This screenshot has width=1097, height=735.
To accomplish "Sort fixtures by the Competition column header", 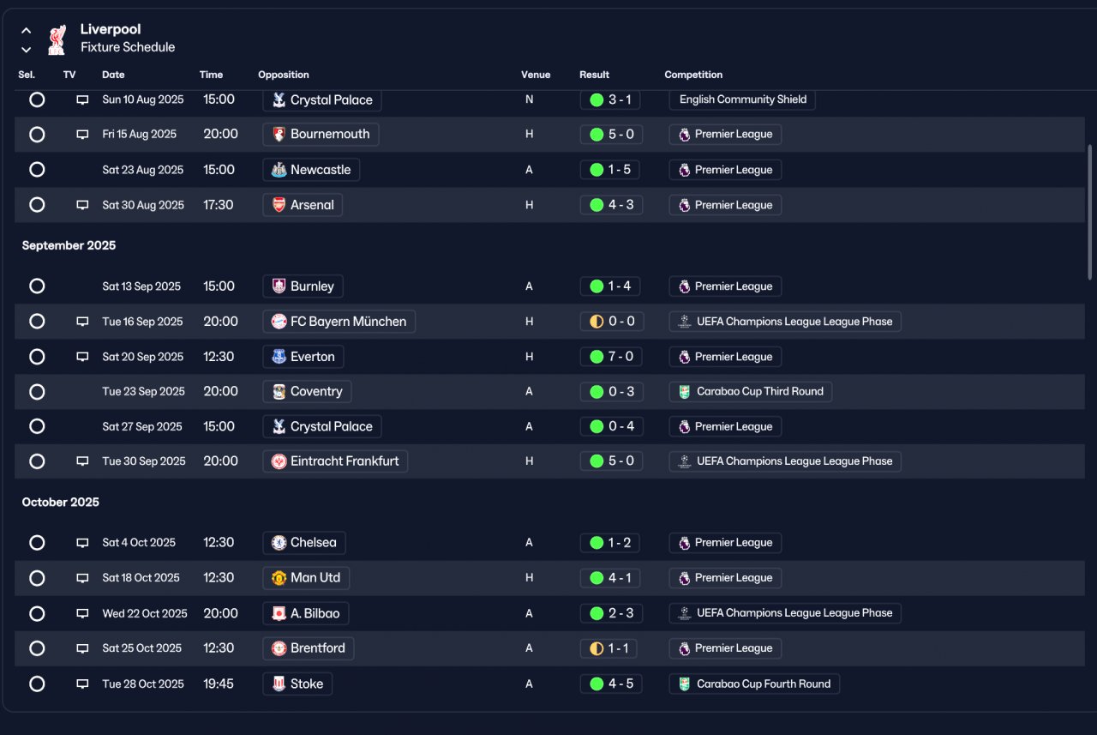I will click(x=693, y=75).
